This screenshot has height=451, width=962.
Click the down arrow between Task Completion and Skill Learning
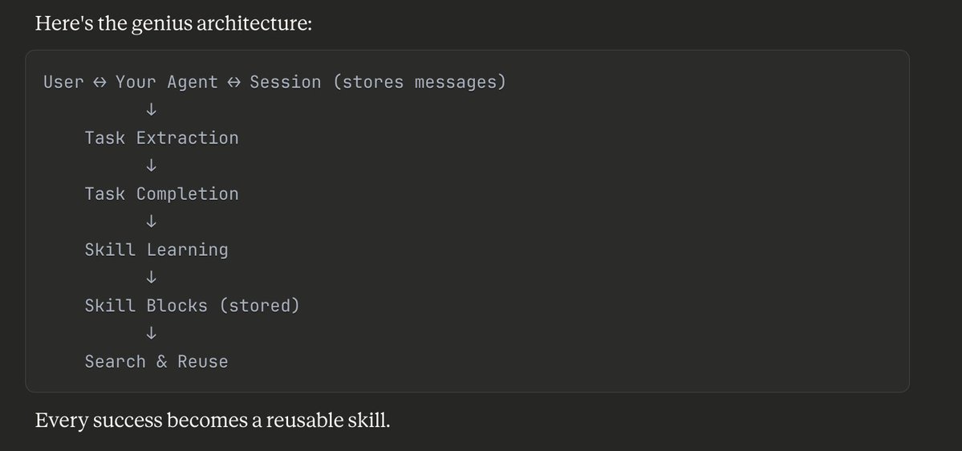click(x=151, y=221)
